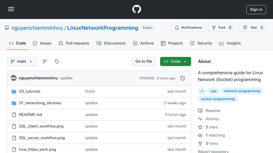Open 'finish' commit message for 00_tutorials
This screenshot has width=273, height=153.
click(x=90, y=92)
